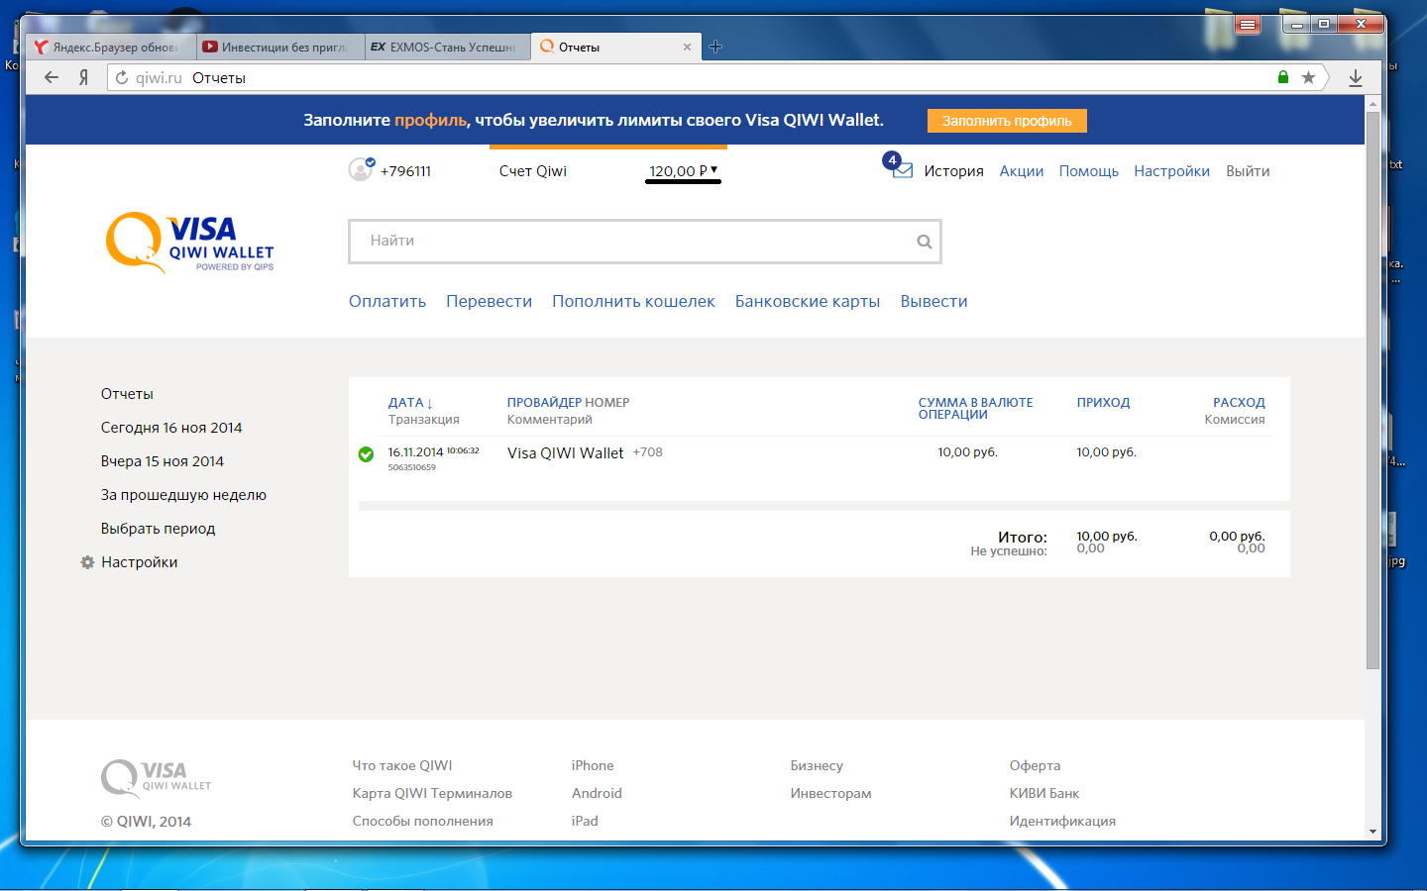Open Способы пополнения footer link

pos(422,821)
